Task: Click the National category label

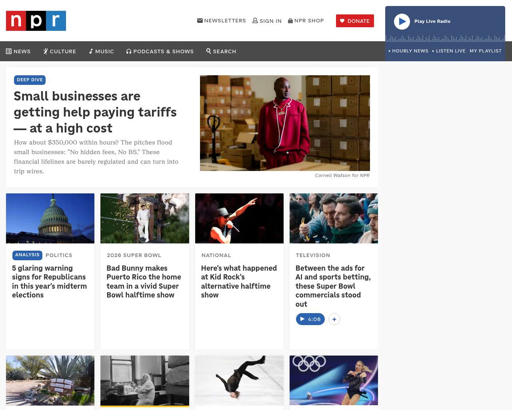Action: pyautogui.click(x=216, y=255)
